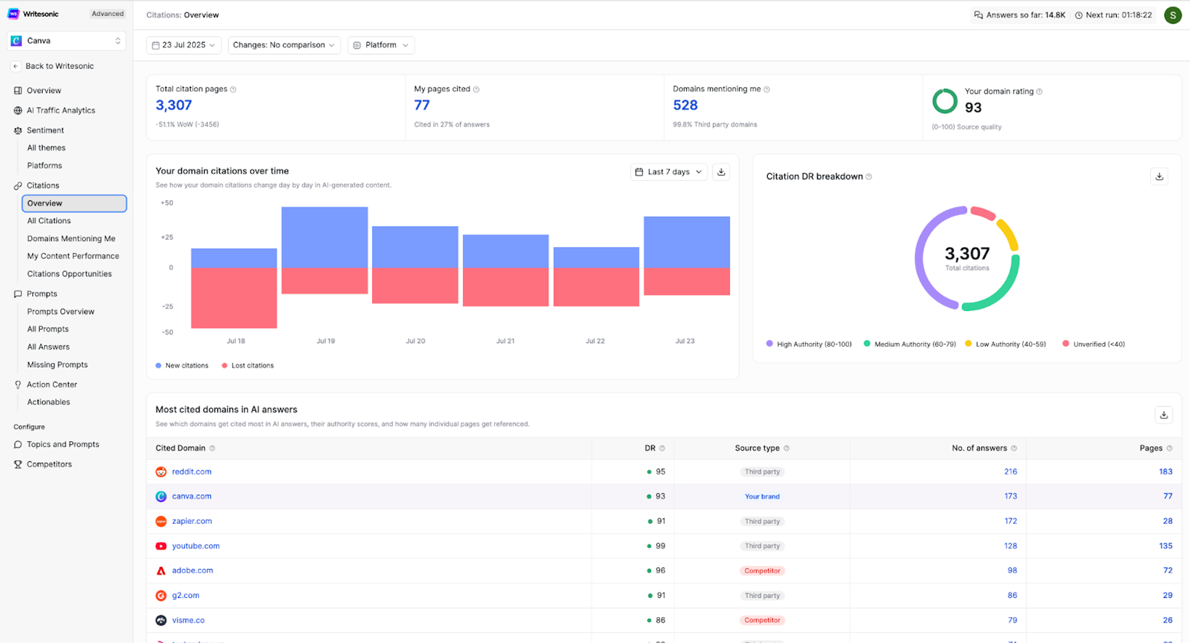Toggle New citations series in legend

tap(182, 365)
